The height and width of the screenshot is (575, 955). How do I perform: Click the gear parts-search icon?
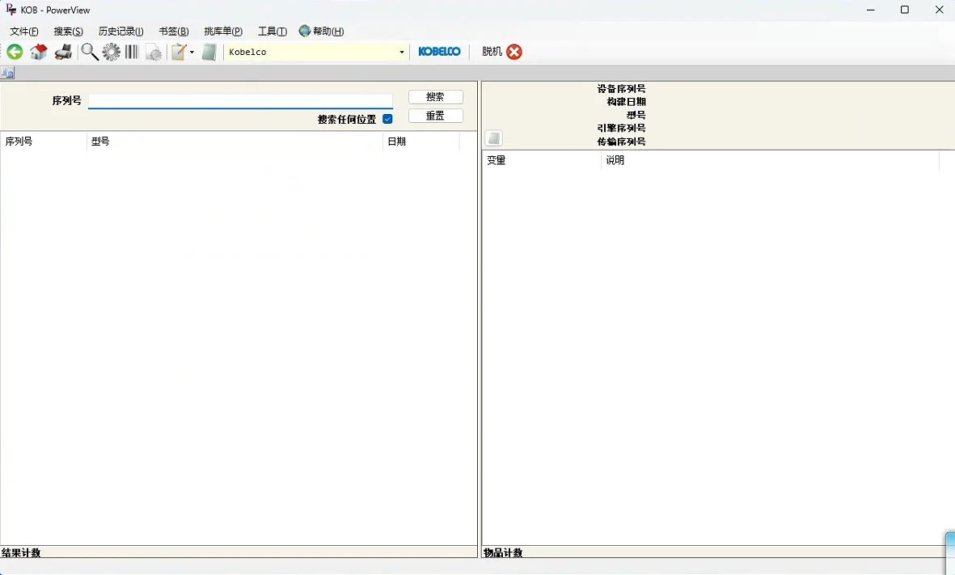111,52
